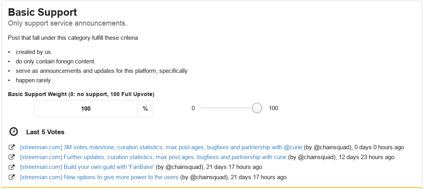Click the 0 label left of slider
The width and height of the screenshot is (424, 189).
click(x=193, y=108)
